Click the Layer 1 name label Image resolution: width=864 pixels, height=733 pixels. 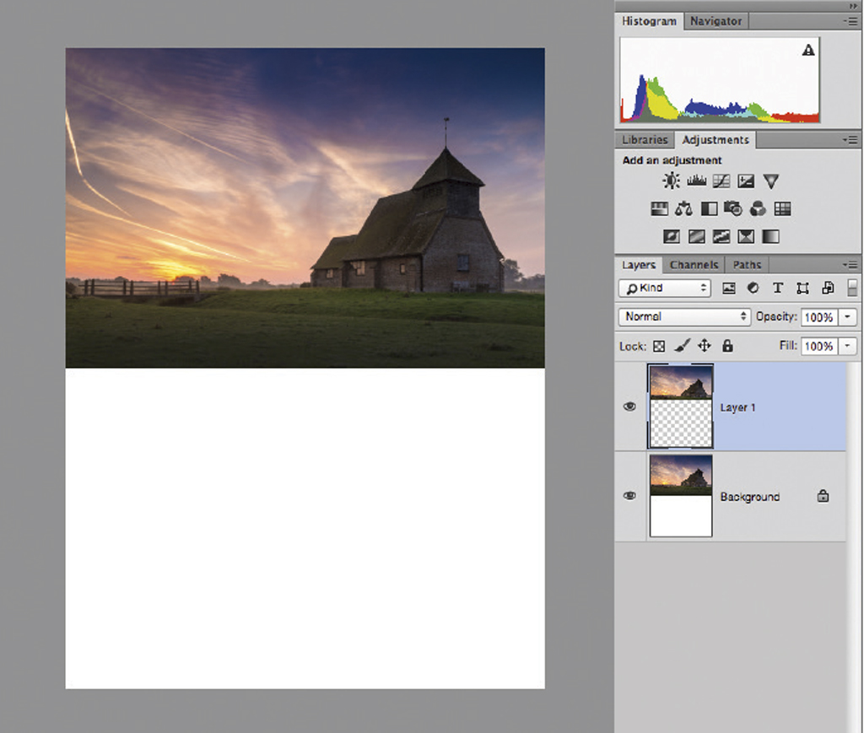click(x=737, y=407)
